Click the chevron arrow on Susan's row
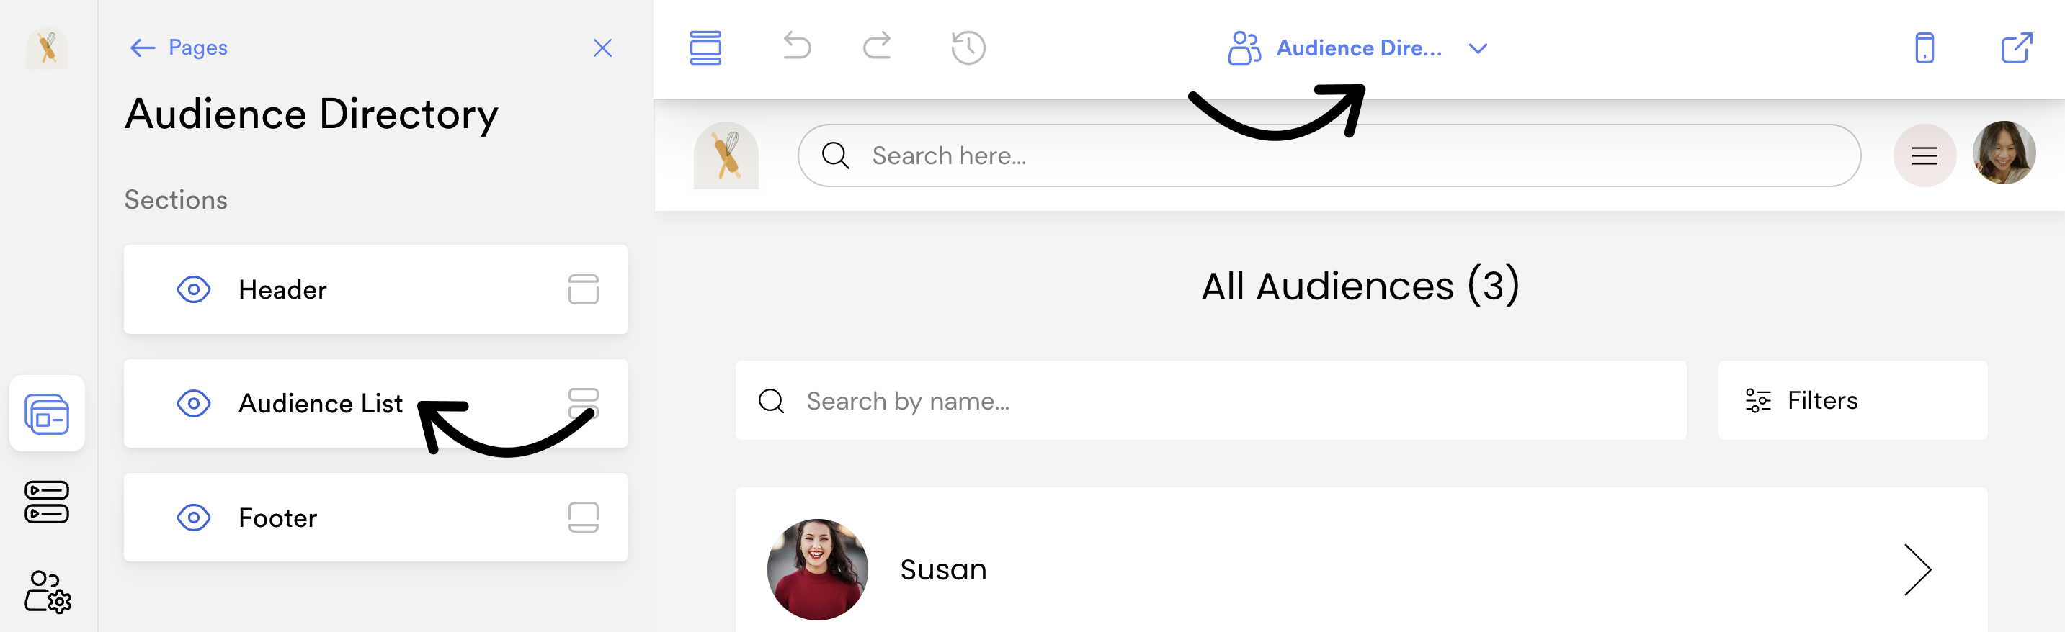 pos(1917,569)
